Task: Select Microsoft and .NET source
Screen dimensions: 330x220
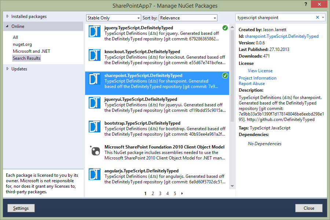Action: click(x=32, y=51)
